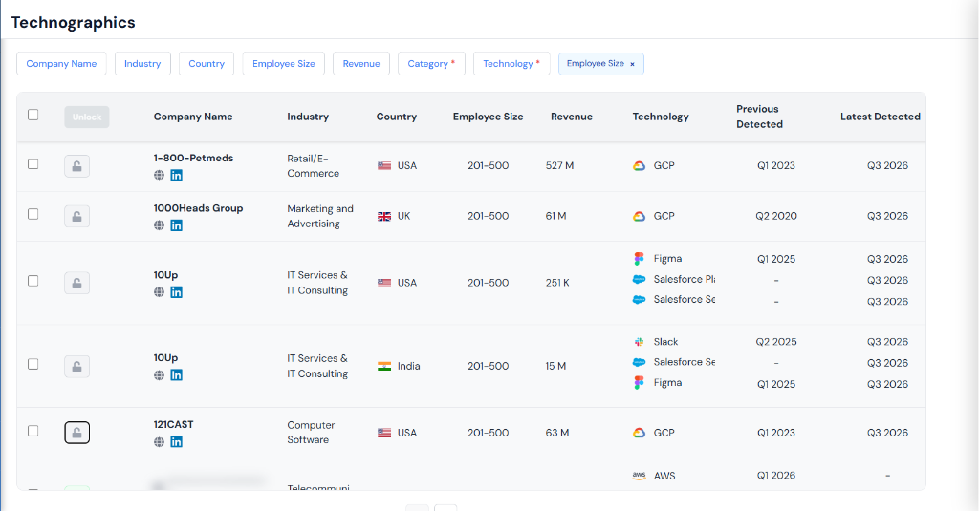Click the 15 M revenue value
This screenshot has width=979, height=511.
[555, 366]
